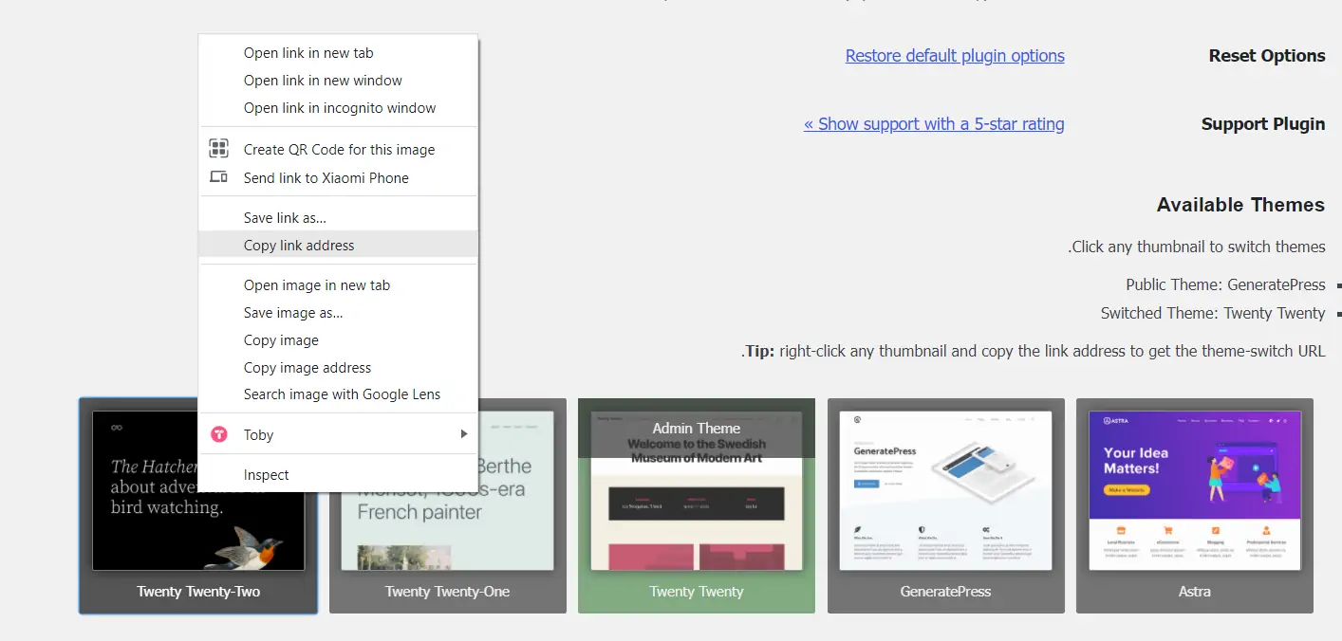Expand the Toby submenu arrow
The width and height of the screenshot is (1342, 641).
463,434
